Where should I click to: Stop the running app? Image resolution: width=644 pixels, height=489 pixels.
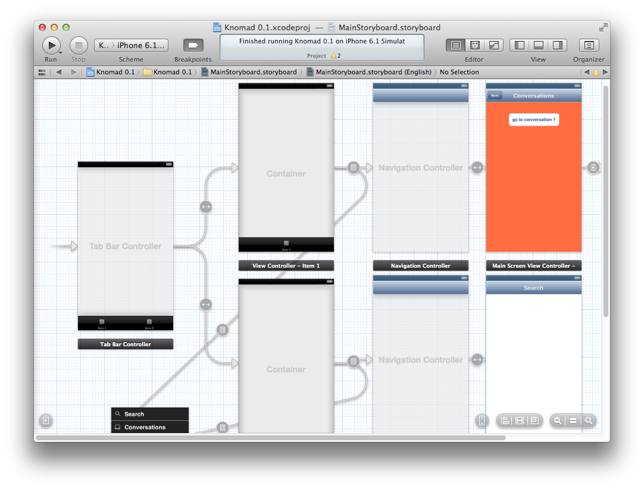click(79, 45)
